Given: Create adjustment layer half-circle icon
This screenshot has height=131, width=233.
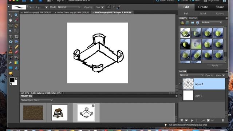Looking at the screenshot, I should click(x=191, y=120).
